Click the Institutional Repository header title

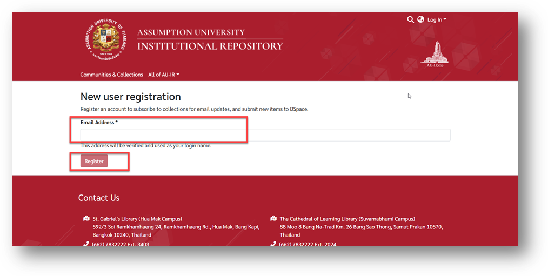[210, 46]
